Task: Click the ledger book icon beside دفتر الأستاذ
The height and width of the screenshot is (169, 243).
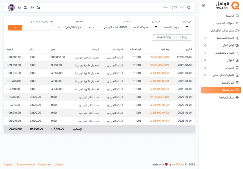Action: [x=237, y=90]
